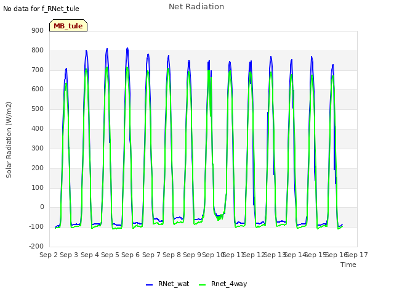This screenshot has height=296, width=394.
Task: Click the 0 y-axis value
Action: [42, 207]
